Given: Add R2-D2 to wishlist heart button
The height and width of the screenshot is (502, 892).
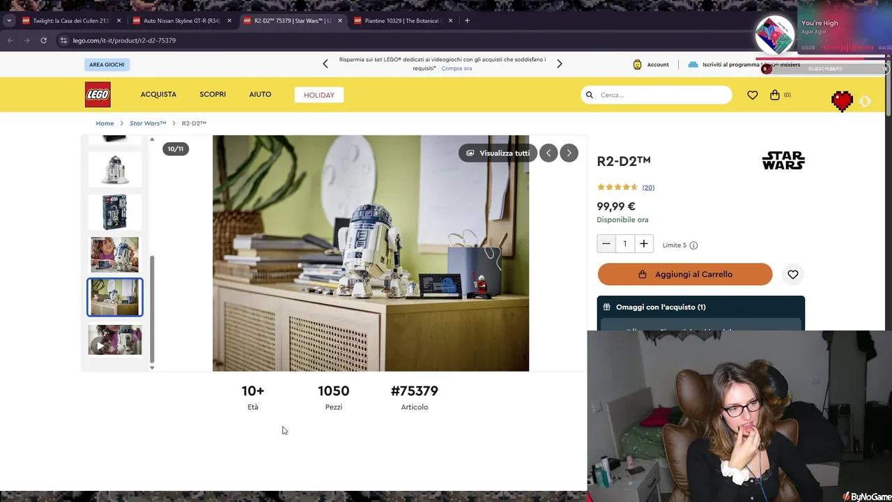Looking at the screenshot, I should click(793, 274).
